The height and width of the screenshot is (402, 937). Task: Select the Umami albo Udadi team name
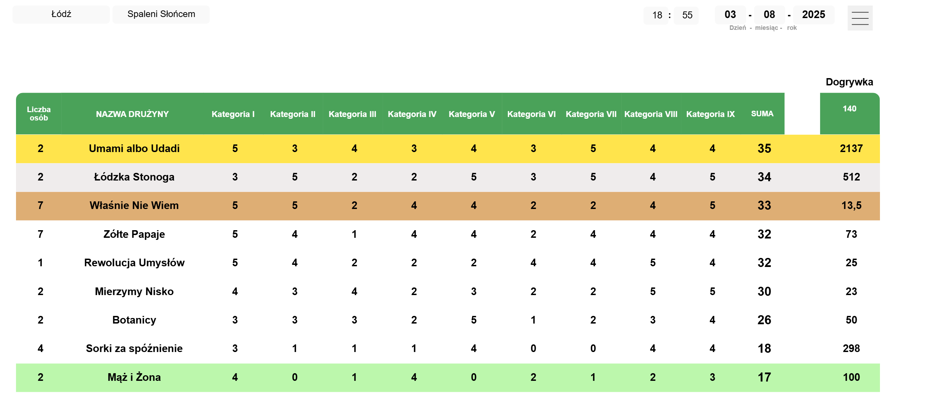tap(134, 149)
